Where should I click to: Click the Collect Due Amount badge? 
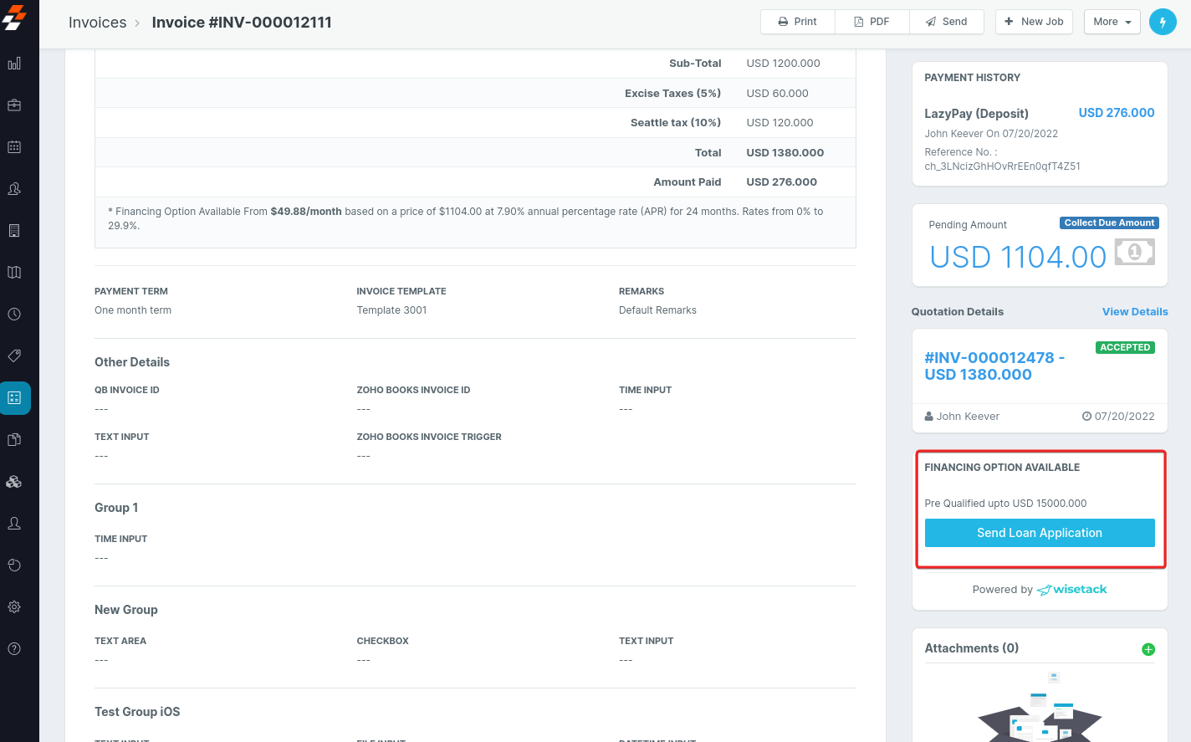pos(1108,223)
